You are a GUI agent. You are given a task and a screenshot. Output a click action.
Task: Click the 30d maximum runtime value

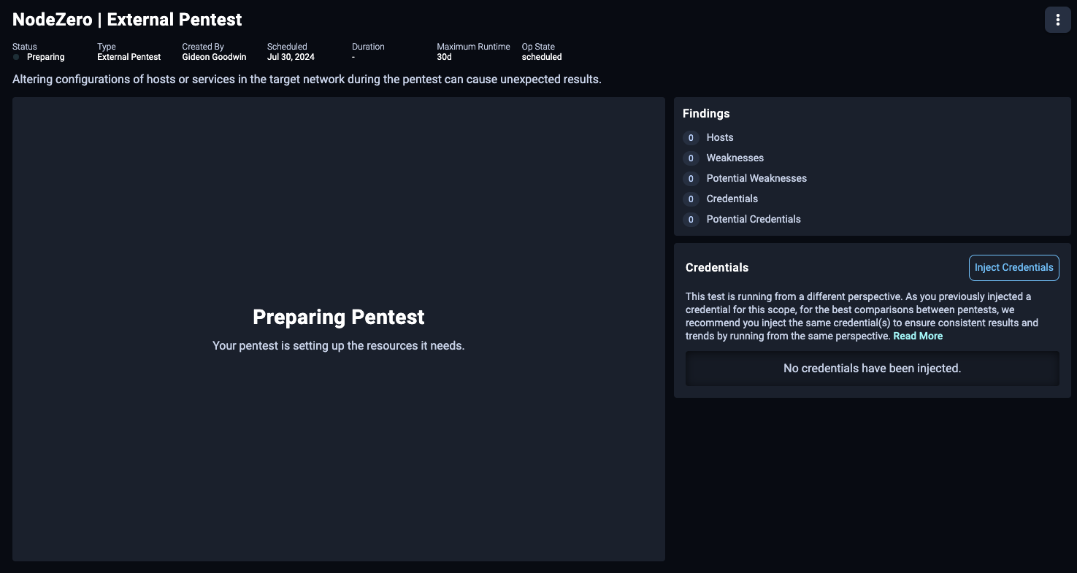pos(444,57)
